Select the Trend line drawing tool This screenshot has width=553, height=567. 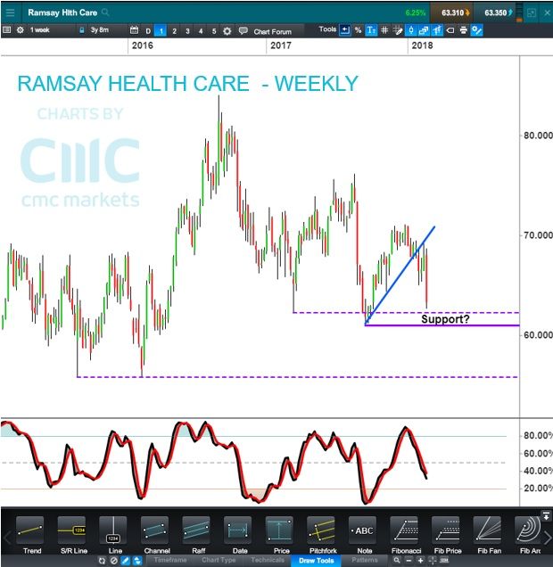point(30,531)
